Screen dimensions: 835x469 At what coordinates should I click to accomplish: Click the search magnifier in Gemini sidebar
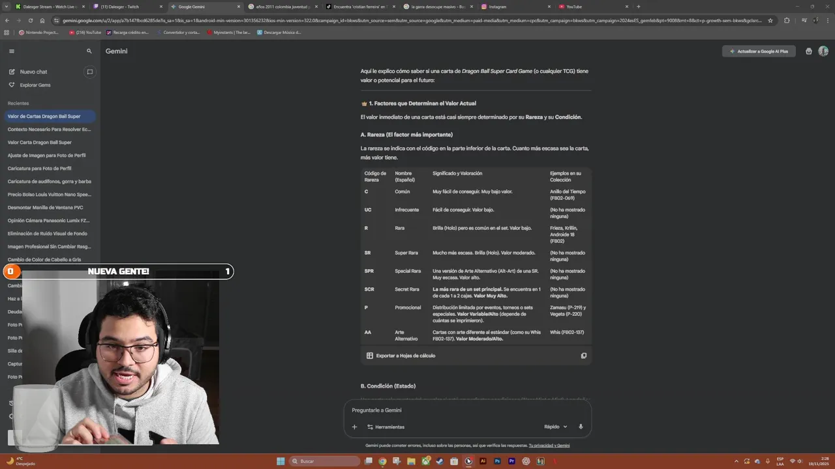[89, 51]
